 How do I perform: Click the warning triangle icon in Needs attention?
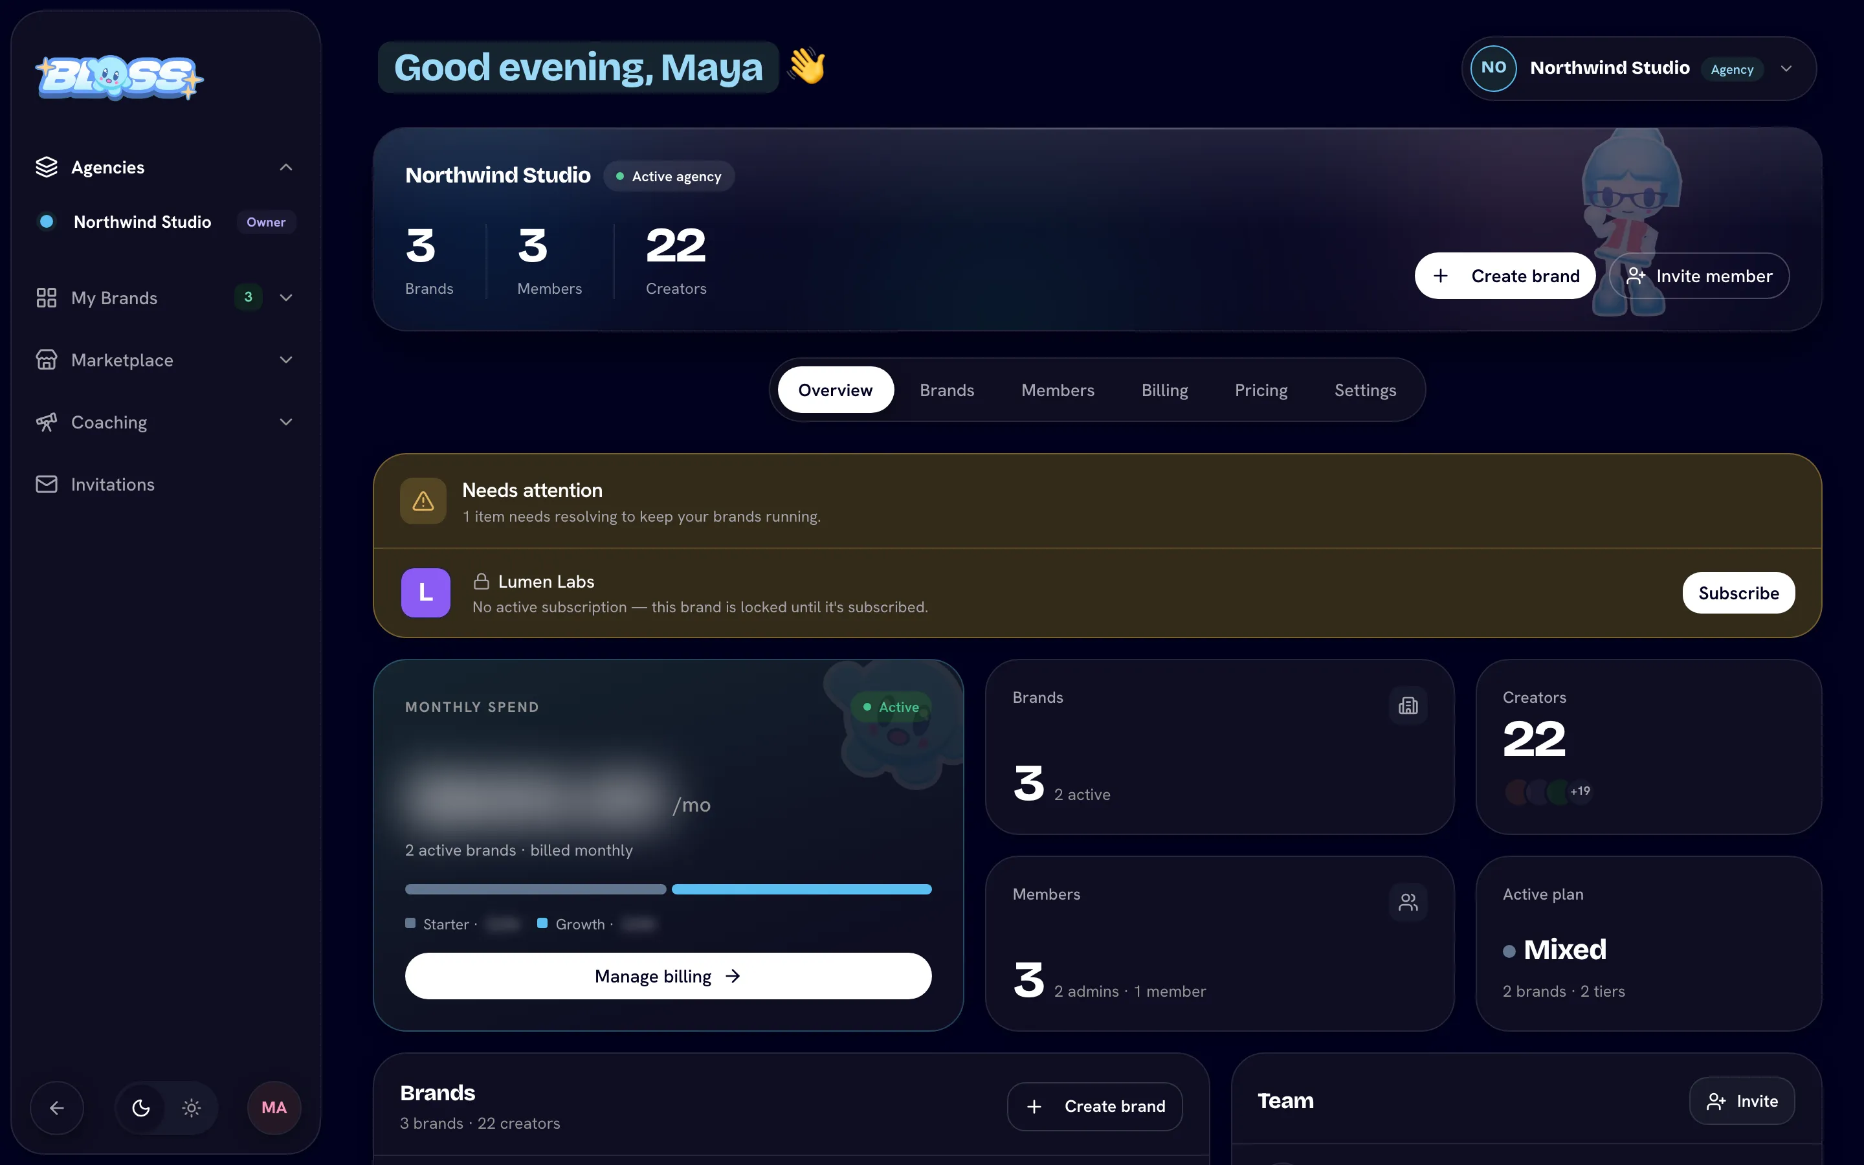[x=423, y=501]
